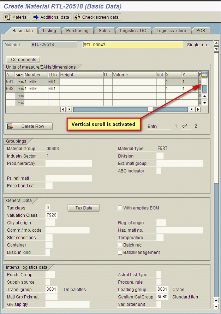Switch to the Purchasing tab
221x314 pixels.
pyautogui.click(x=77, y=31)
